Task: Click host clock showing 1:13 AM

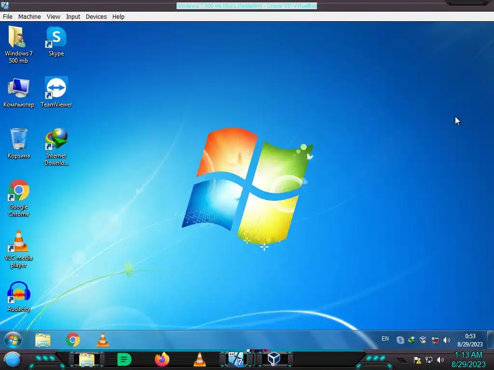Action: [468, 359]
